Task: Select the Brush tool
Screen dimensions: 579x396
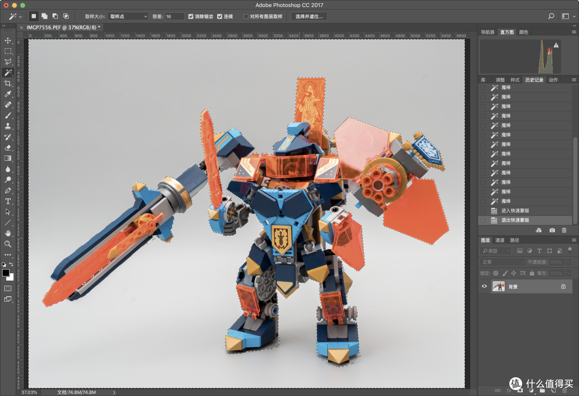Action: pos(8,115)
